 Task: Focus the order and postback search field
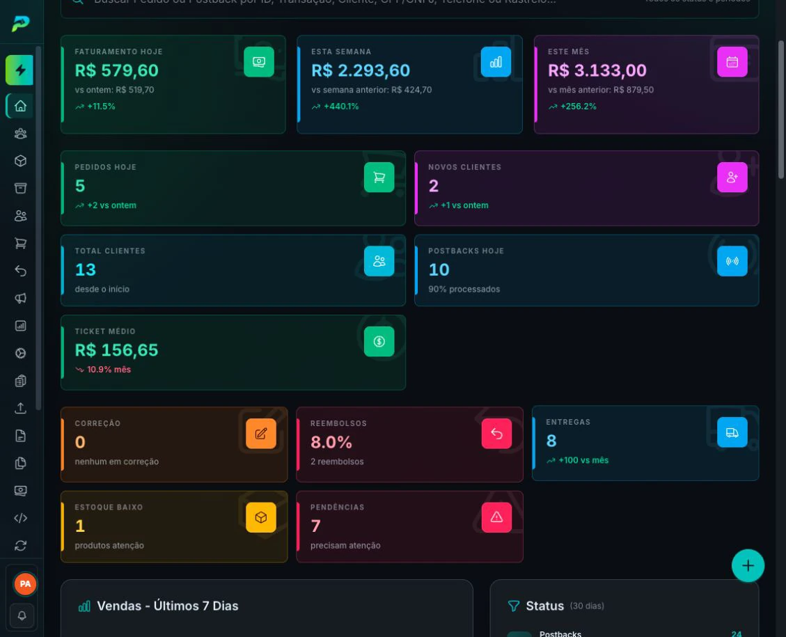409,5
